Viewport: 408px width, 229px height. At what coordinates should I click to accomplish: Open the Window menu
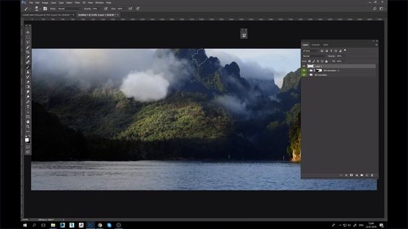click(99, 3)
